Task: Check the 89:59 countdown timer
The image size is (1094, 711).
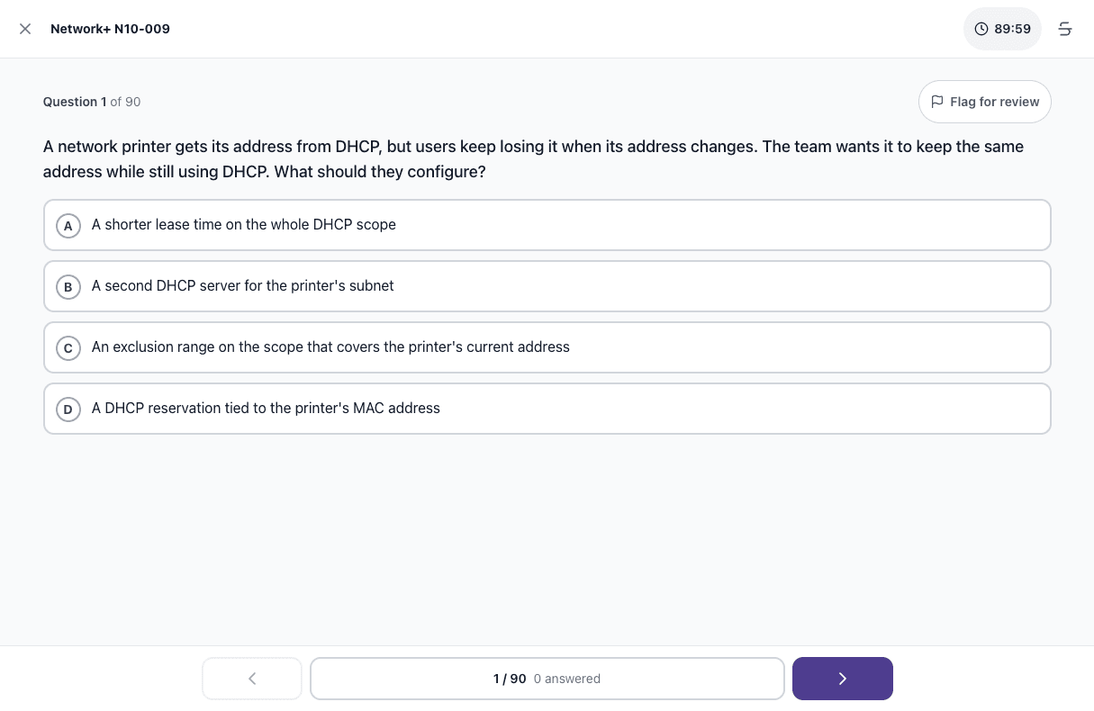Action: pos(1002,29)
